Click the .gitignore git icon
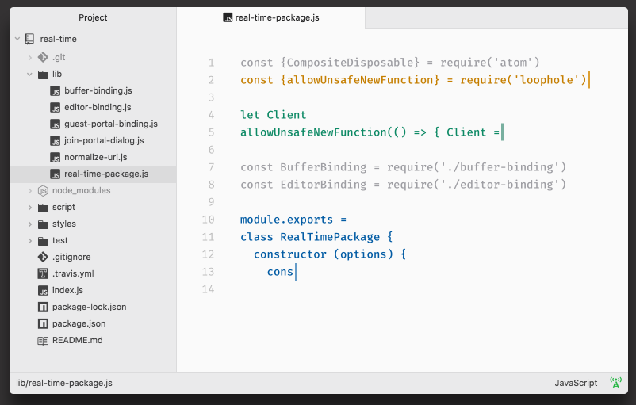Image resolution: width=636 pixels, height=405 pixels. pos(43,257)
